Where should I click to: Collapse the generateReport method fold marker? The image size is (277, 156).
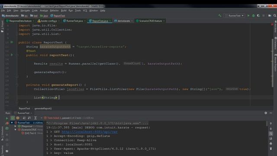[x=17, y=85]
